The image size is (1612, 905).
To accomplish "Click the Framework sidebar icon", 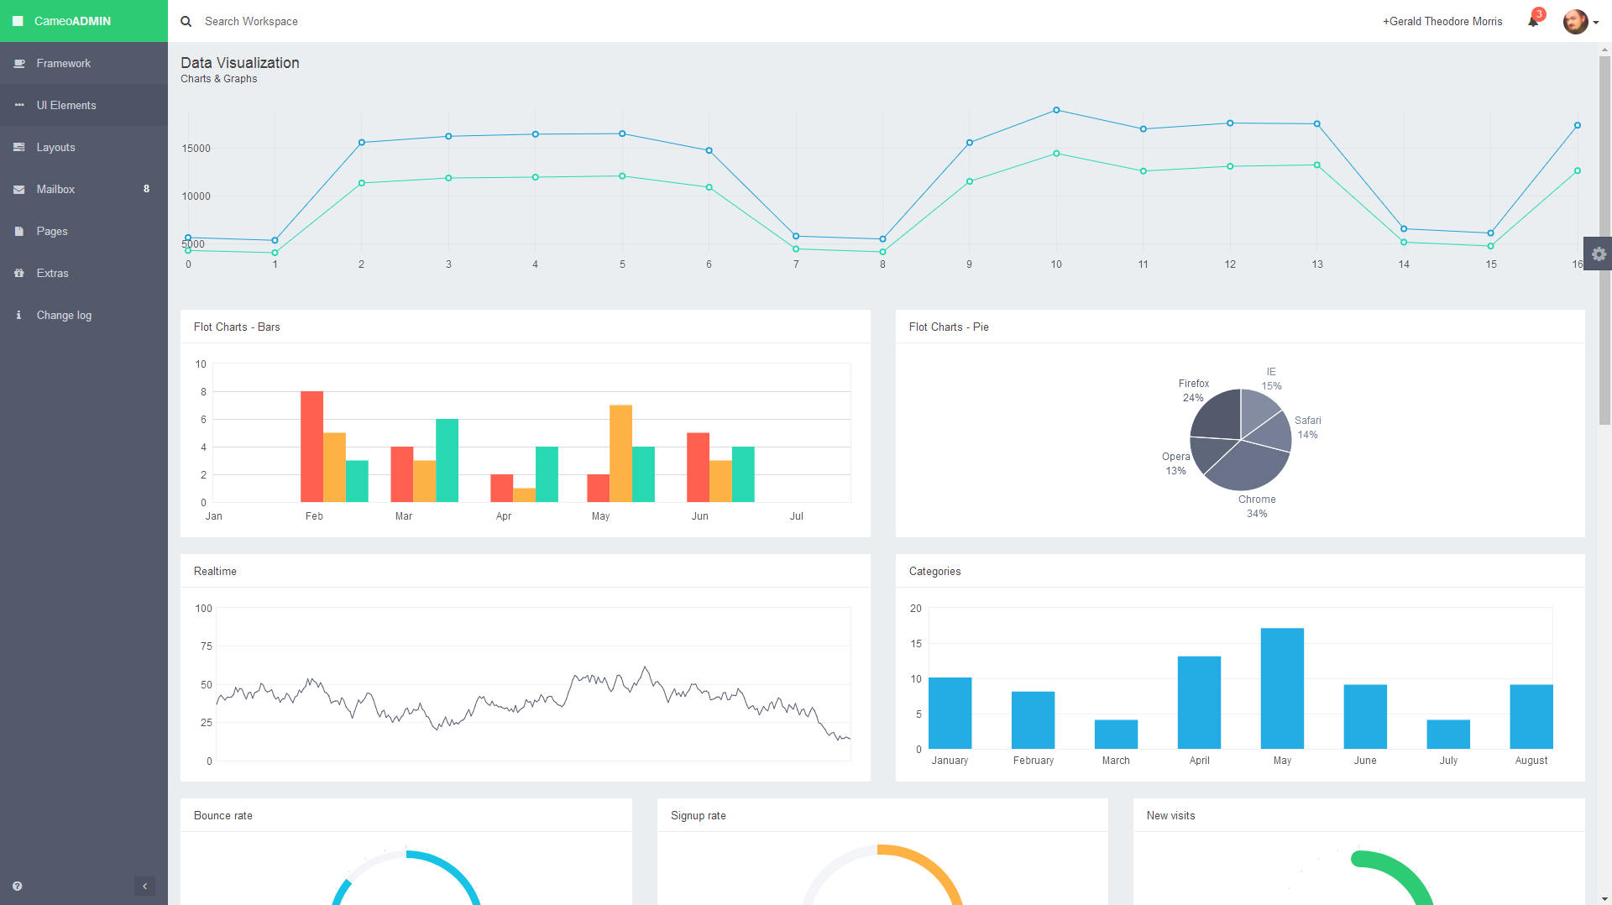I will coord(18,63).
